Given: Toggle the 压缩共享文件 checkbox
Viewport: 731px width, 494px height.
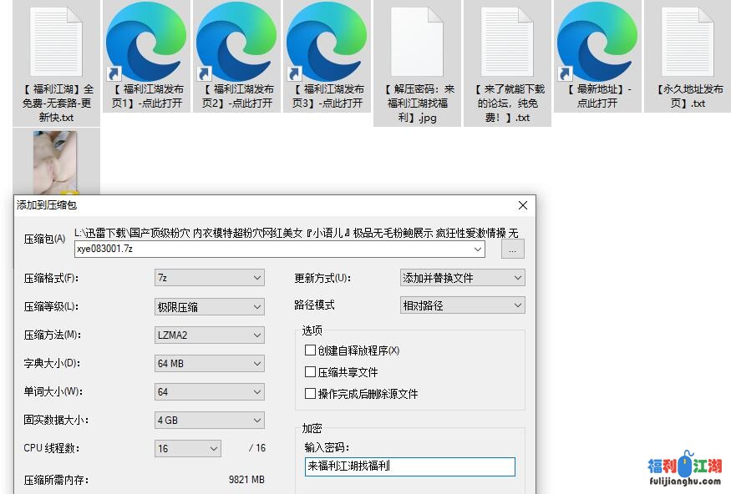Looking at the screenshot, I should [311, 372].
